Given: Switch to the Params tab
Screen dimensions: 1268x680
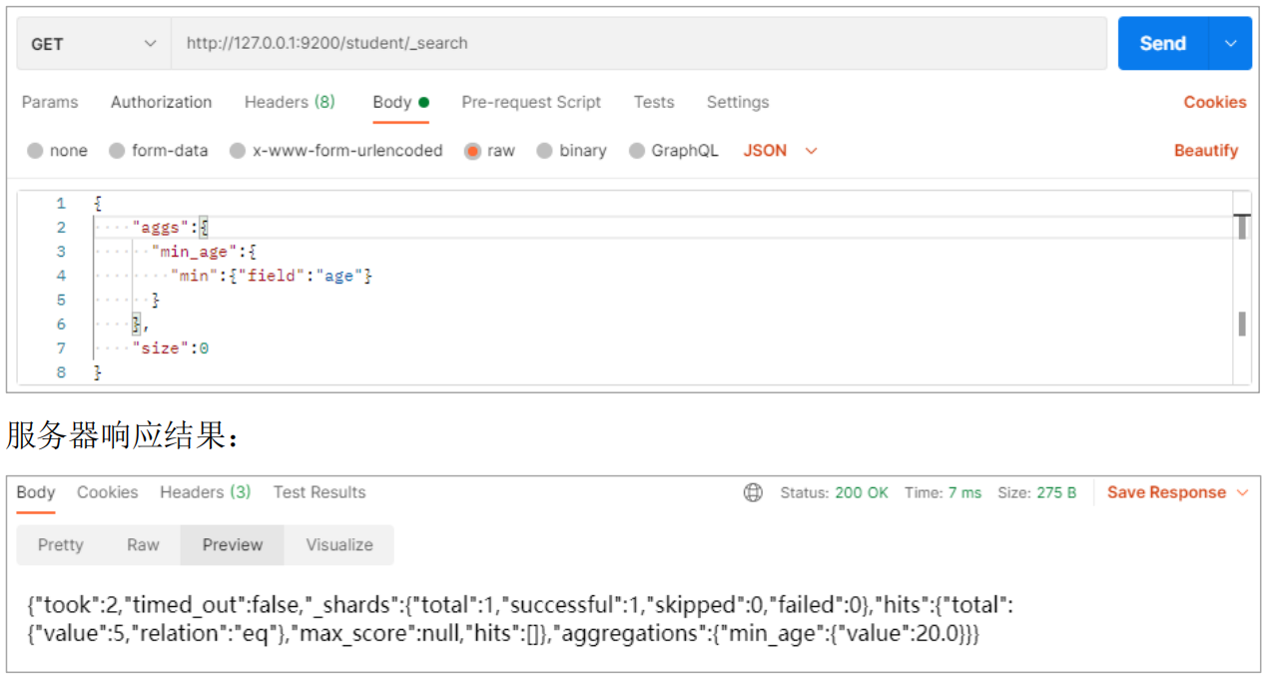Looking at the screenshot, I should (x=50, y=102).
